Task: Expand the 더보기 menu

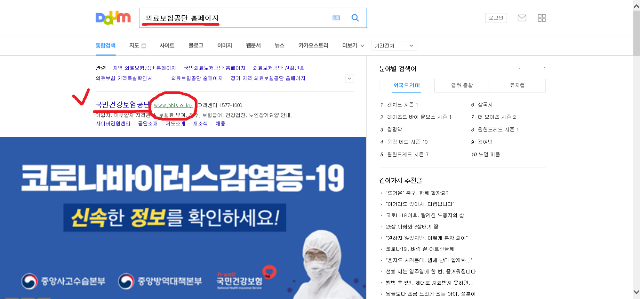Action: (x=353, y=46)
